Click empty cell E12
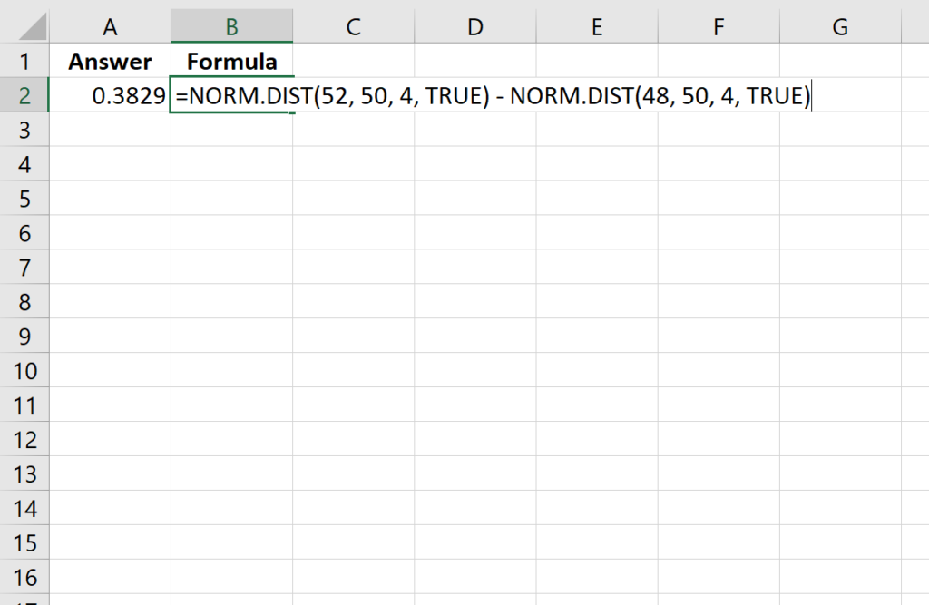Image resolution: width=929 pixels, height=605 pixels. pyautogui.click(x=596, y=440)
